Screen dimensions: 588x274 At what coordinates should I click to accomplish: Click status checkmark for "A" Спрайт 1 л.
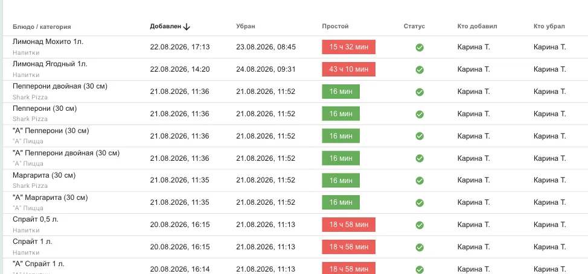click(420, 270)
